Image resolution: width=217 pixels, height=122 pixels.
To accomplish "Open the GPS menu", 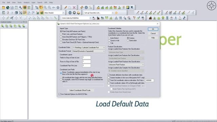I will point(46,2).
